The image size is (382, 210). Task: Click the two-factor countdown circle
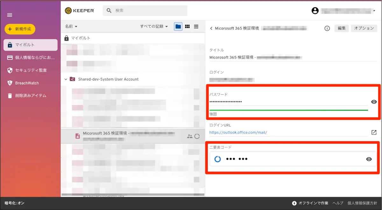218,159
